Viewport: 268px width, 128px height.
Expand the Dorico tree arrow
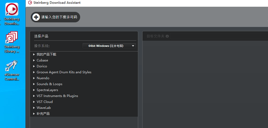tap(34, 66)
